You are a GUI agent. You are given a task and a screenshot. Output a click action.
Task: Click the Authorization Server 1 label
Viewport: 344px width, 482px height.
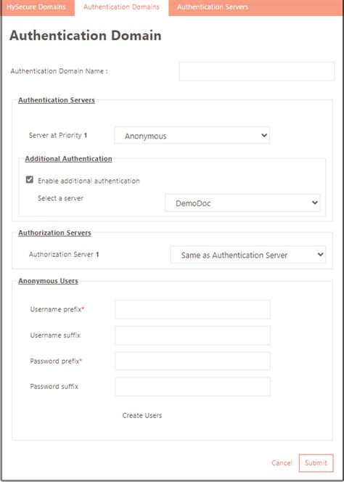(x=64, y=255)
